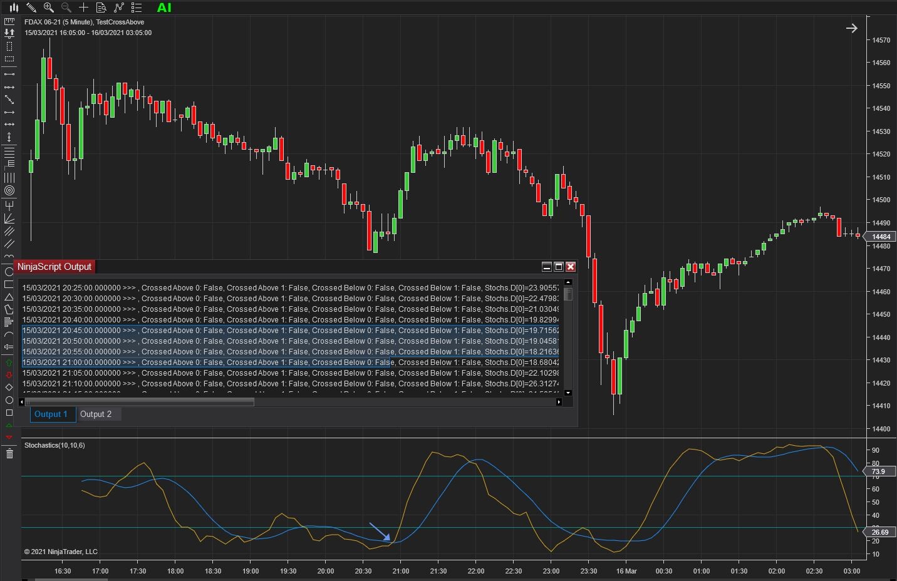Open the bar type candlestick icon
The image size is (897, 581).
(13, 8)
